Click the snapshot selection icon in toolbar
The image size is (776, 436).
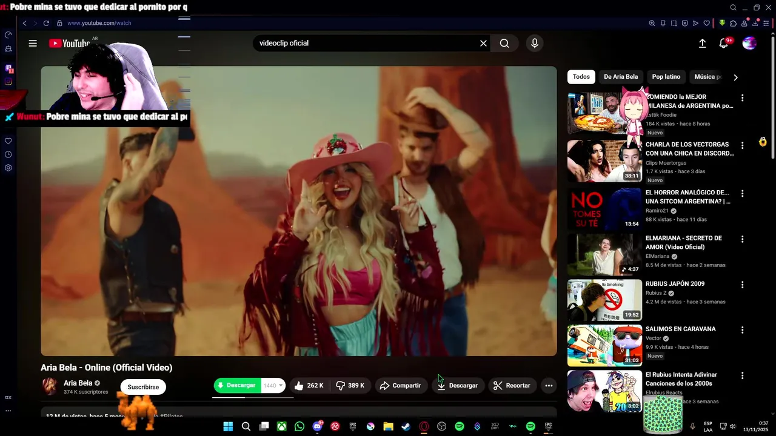[674, 23]
